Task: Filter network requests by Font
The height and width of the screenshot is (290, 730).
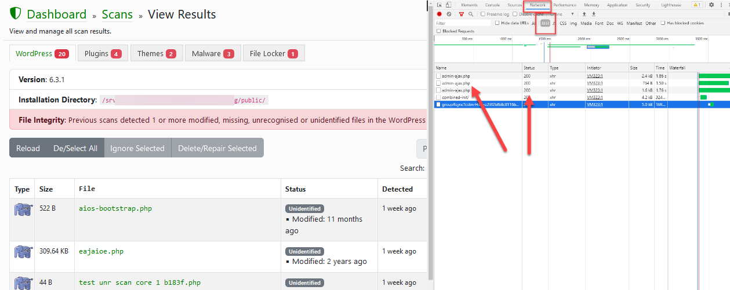Action: (x=600, y=23)
